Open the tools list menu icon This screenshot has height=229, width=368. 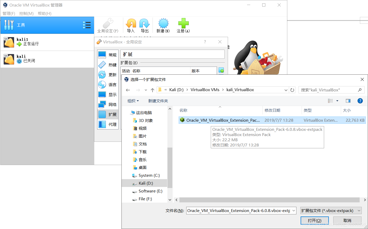[x=87, y=25]
